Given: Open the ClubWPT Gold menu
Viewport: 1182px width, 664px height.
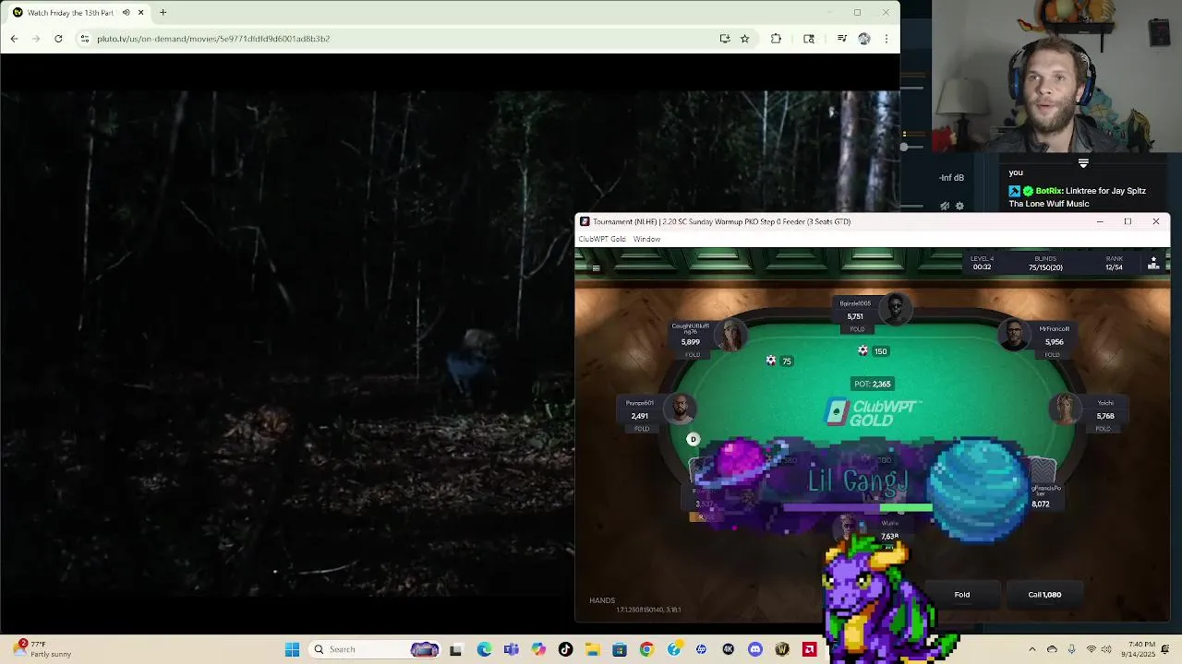Looking at the screenshot, I should 602,239.
